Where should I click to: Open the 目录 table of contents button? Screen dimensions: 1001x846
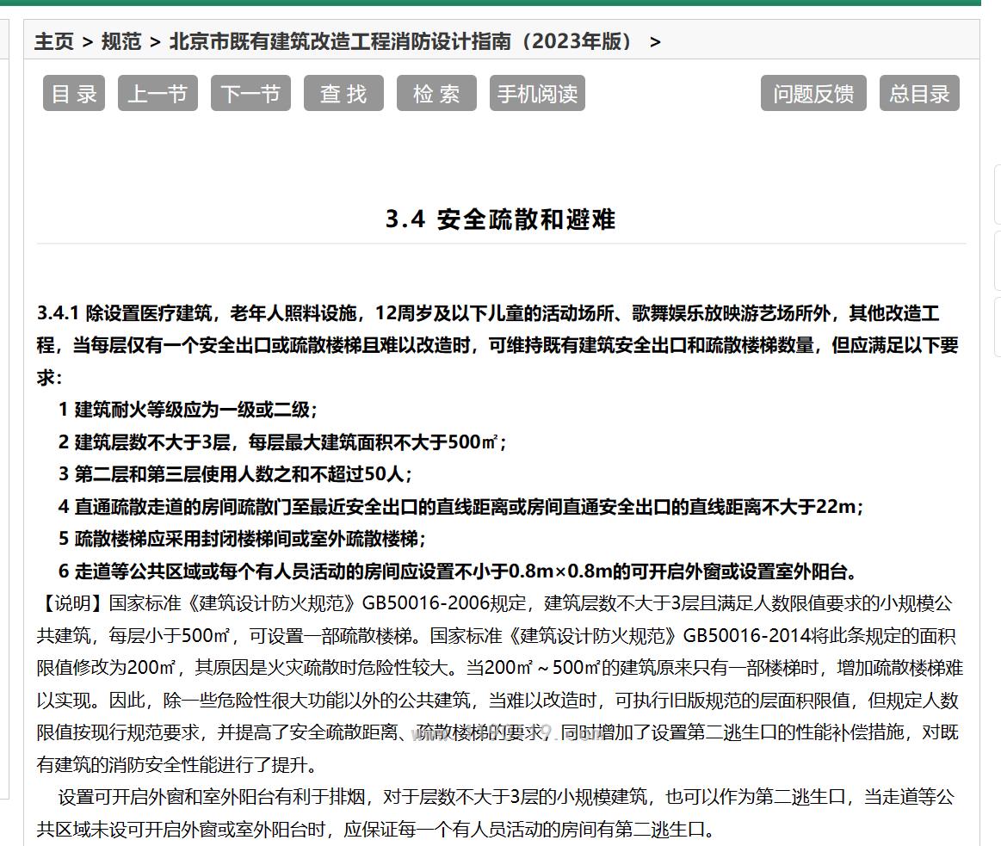tap(74, 93)
